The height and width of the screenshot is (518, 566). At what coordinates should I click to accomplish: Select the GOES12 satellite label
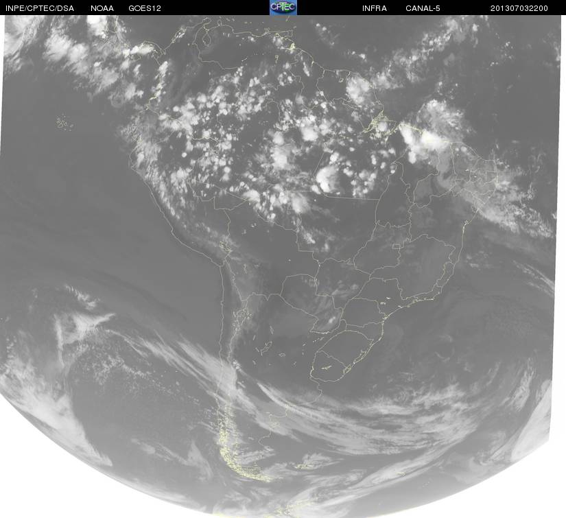point(145,8)
